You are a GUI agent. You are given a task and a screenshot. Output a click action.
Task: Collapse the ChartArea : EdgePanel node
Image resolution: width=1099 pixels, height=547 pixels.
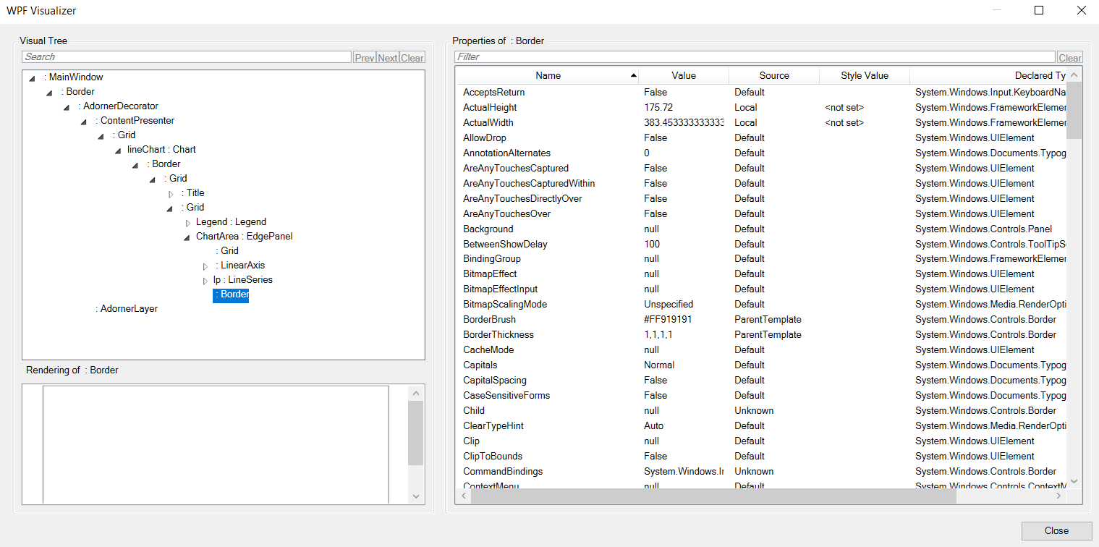(x=188, y=237)
